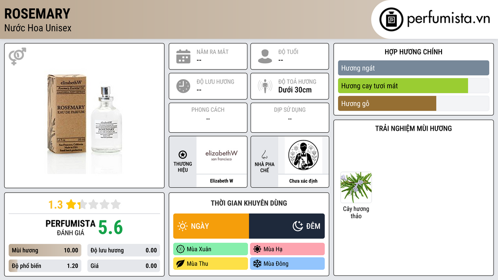Click the perfumer illustration avatar
The image size is (498, 280).
coord(303,155)
